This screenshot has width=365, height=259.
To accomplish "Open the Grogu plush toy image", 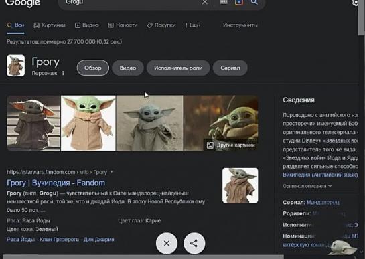I will pos(88,123).
